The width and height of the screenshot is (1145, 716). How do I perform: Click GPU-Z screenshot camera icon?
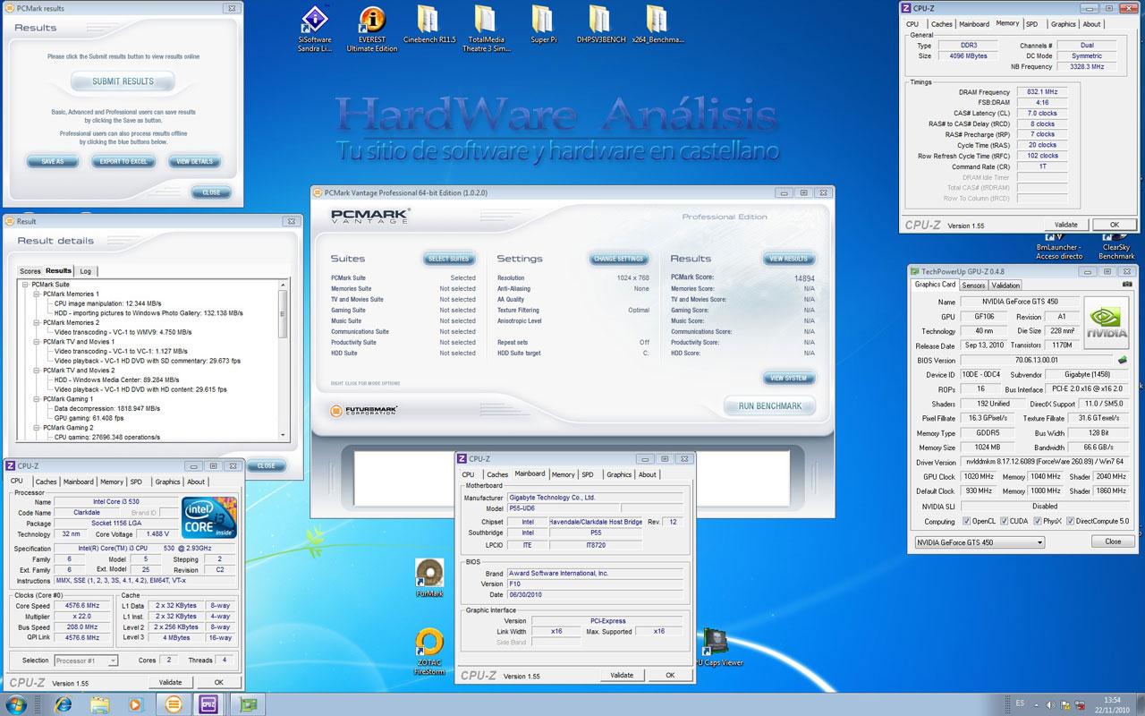point(1127,285)
